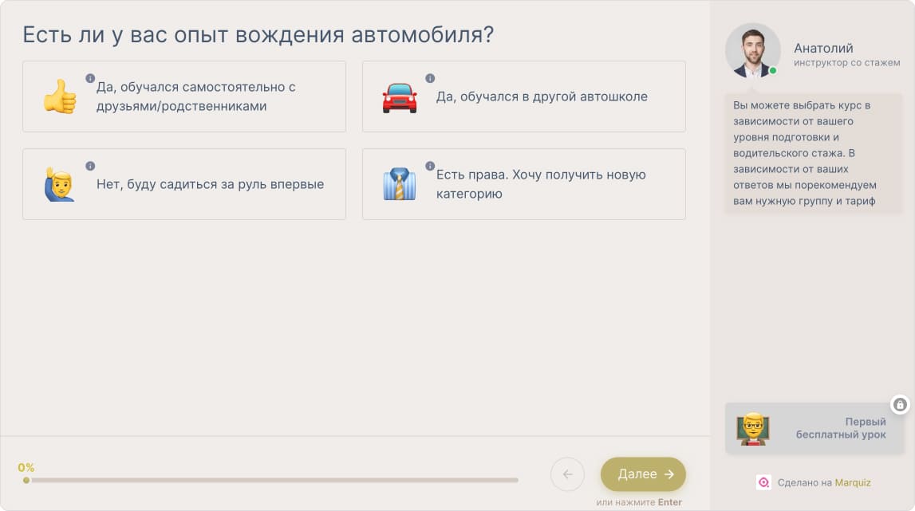
Task: Select 'Да, обучался самостоятельно с друзьями/родственниками'
Action: coord(184,96)
